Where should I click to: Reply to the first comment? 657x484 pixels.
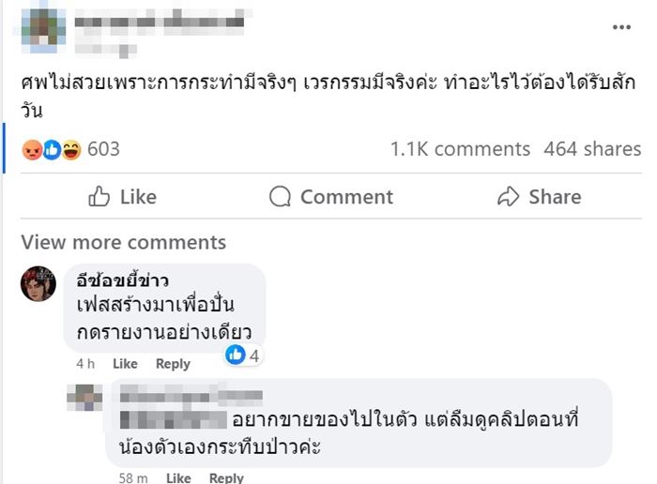click(173, 364)
